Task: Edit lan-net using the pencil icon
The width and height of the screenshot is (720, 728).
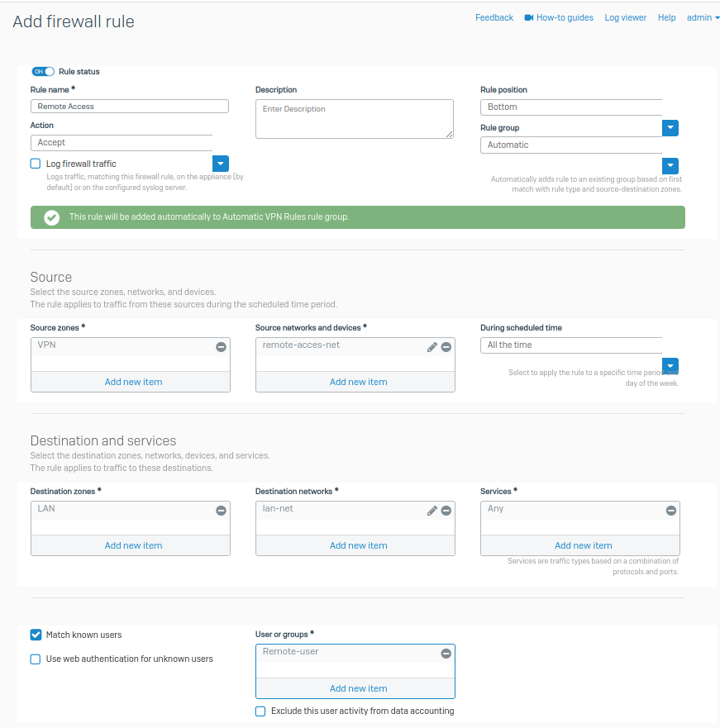Action: coord(432,511)
